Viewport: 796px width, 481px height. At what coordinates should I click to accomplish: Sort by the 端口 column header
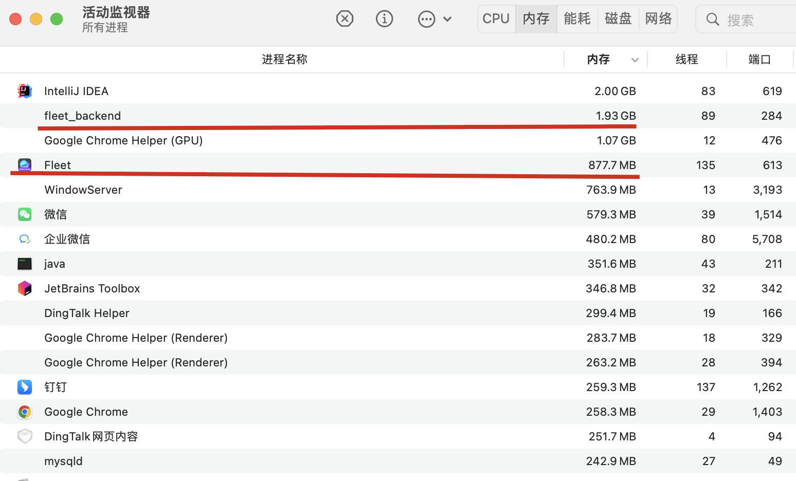point(759,59)
